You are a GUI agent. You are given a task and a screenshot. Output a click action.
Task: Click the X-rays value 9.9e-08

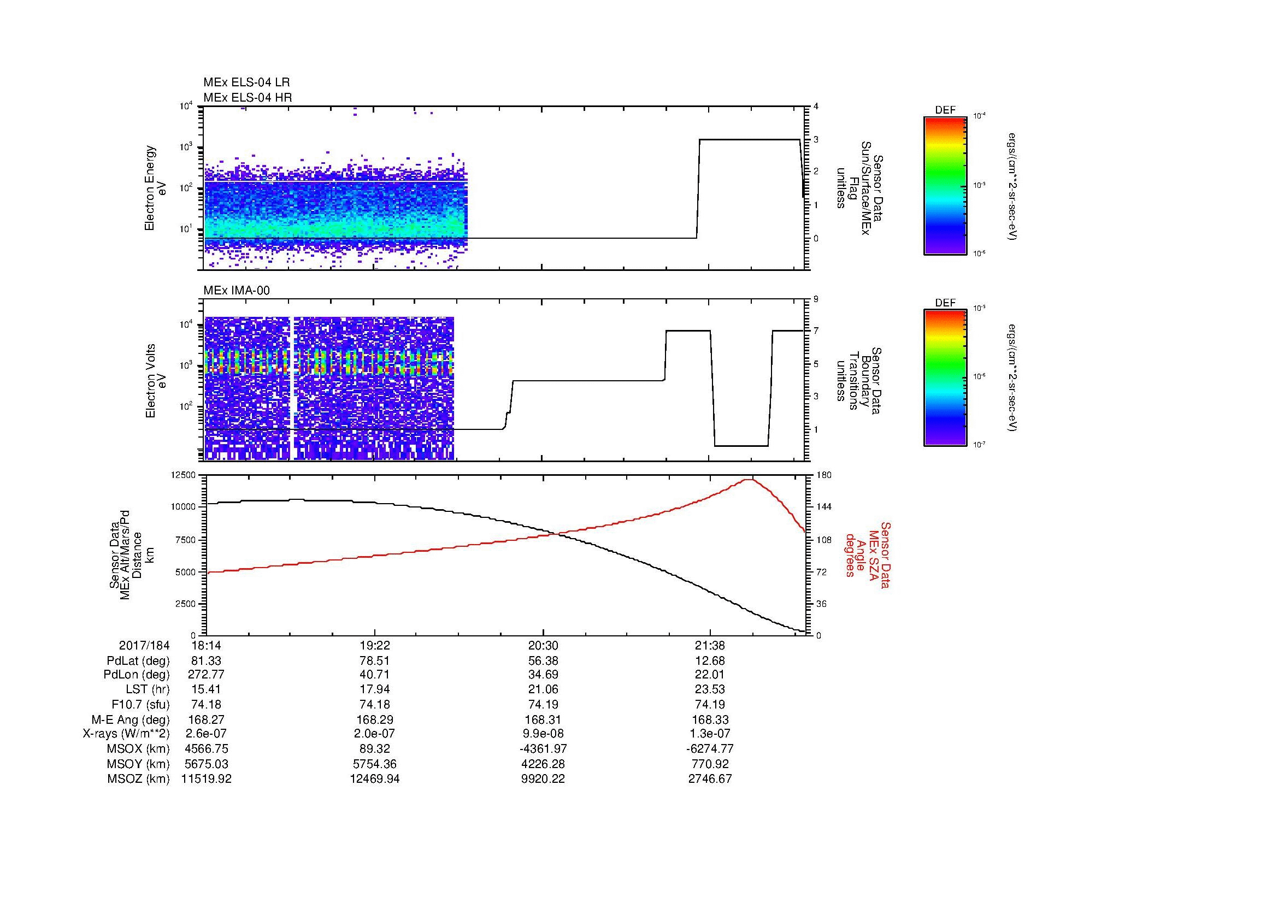pos(543,734)
